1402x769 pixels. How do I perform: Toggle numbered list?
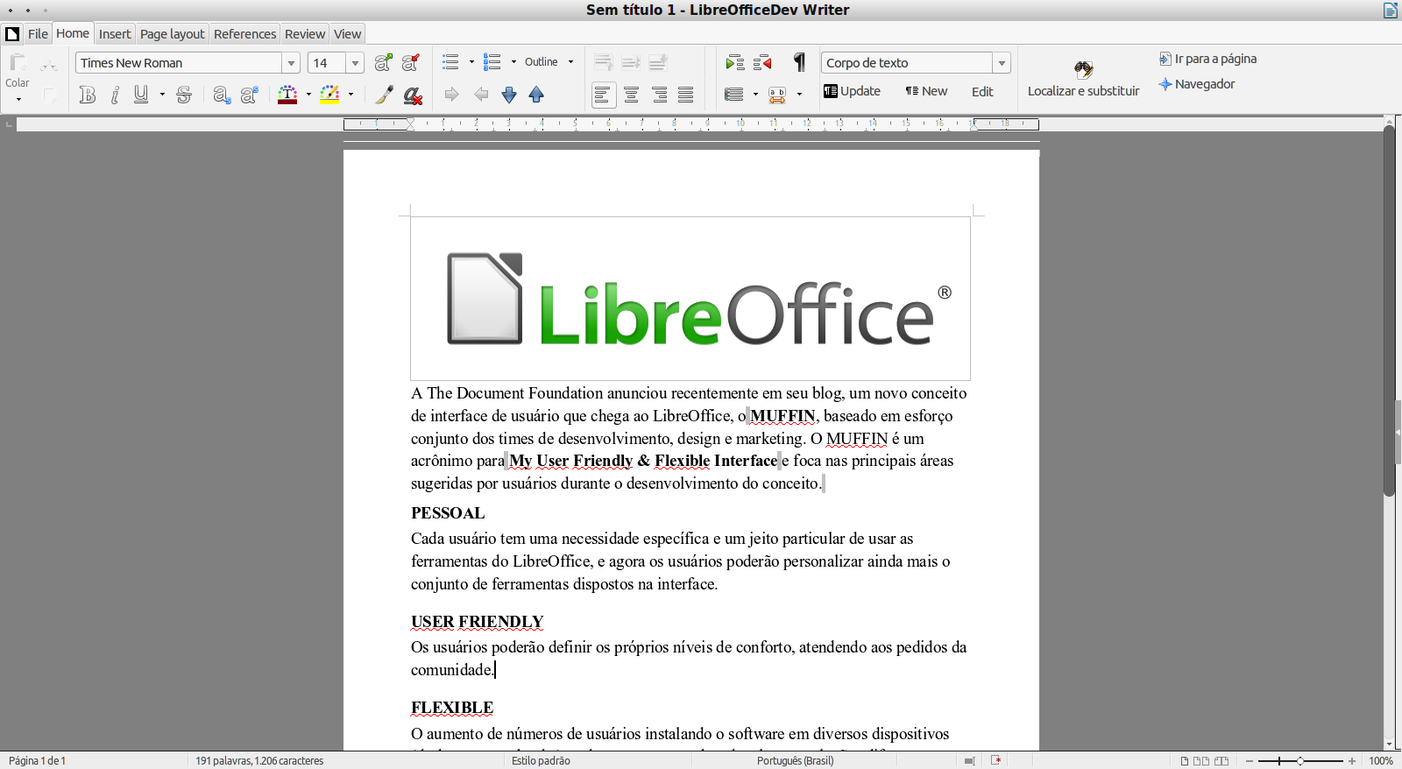pos(492,62)
